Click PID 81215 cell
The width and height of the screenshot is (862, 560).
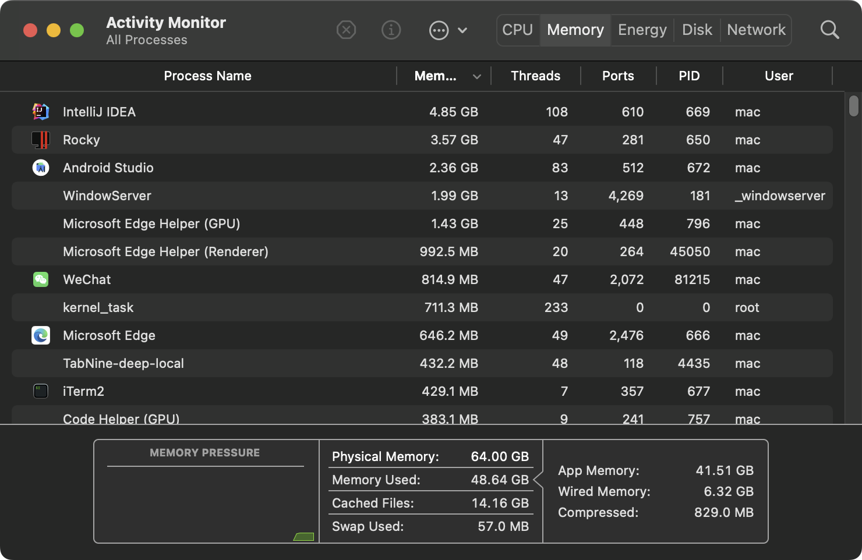(x=693, y=279)
